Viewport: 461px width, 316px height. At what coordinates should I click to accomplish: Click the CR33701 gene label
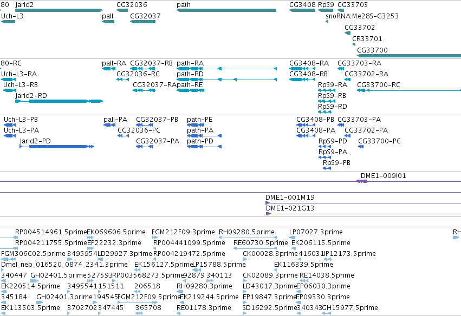coord(367,39)
